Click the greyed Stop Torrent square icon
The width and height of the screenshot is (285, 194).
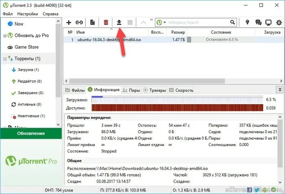point(130,22)
